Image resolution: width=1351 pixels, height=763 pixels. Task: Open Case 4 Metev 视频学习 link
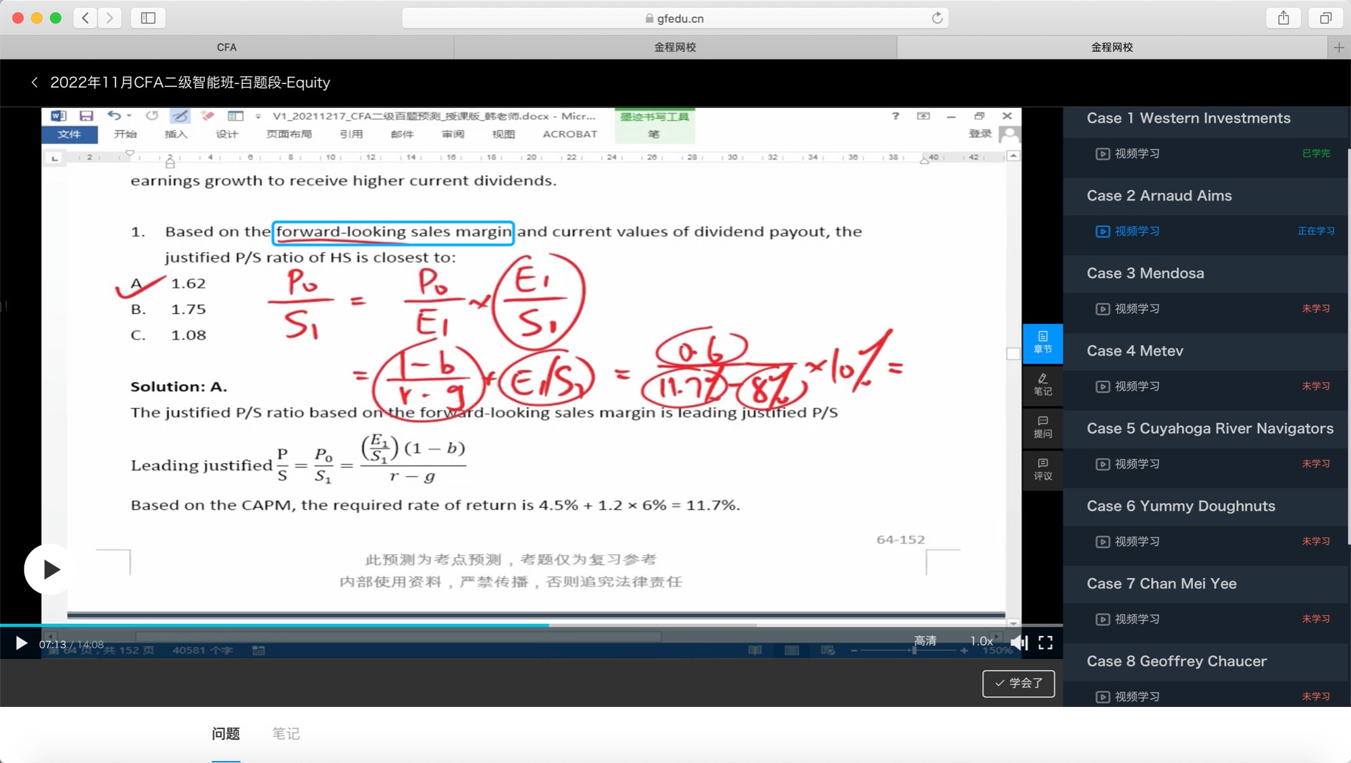[x=1136, y=386]
